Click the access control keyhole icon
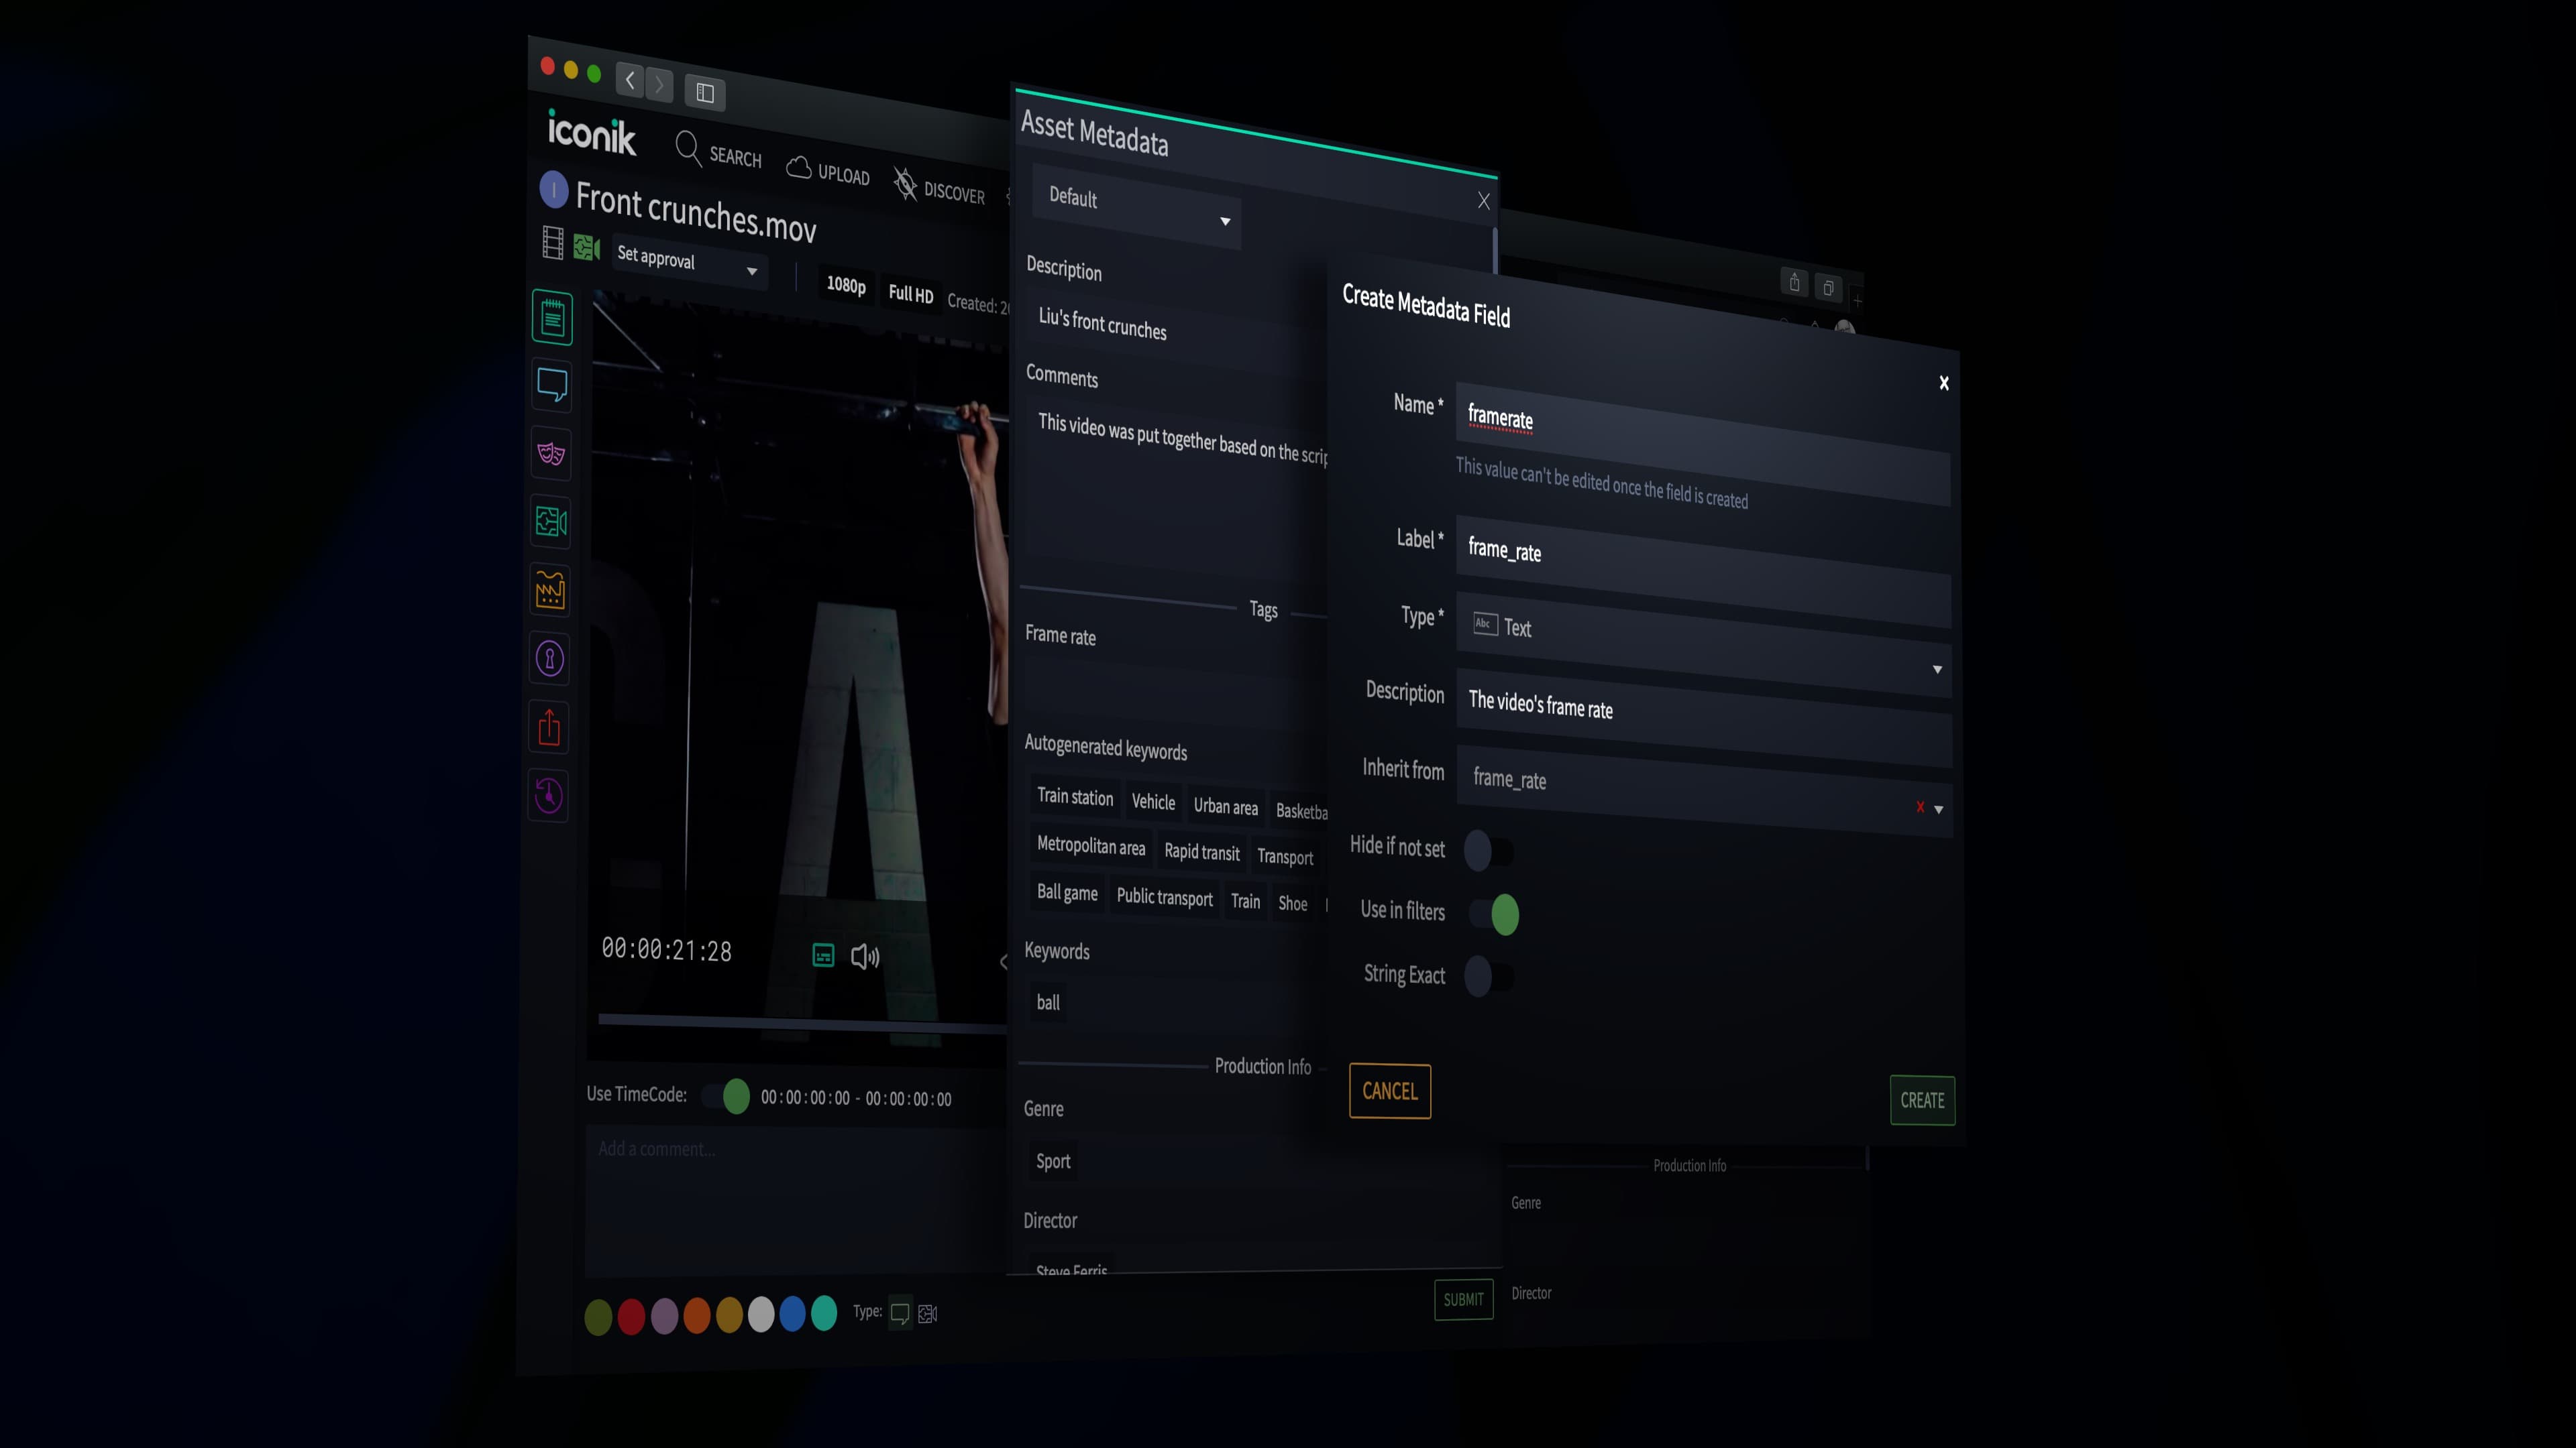 pos(549,658)
